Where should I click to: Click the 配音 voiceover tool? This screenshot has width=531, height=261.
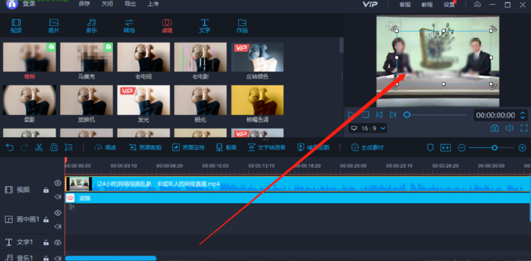226,147
